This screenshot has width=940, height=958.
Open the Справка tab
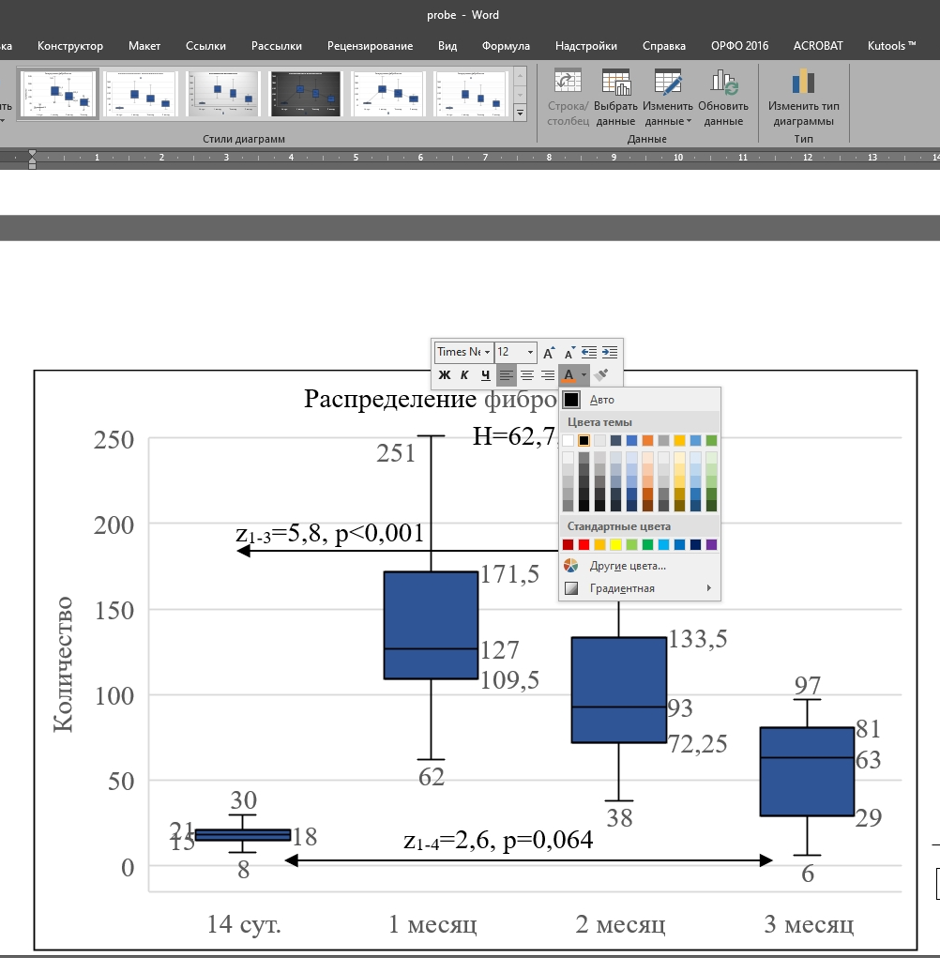pyautogui.click(x=663, y=46)
